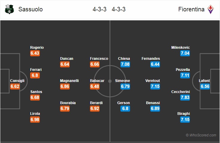
Task: Click Lafont's 6.56 rating badge
Action: (x=205, y=86)
